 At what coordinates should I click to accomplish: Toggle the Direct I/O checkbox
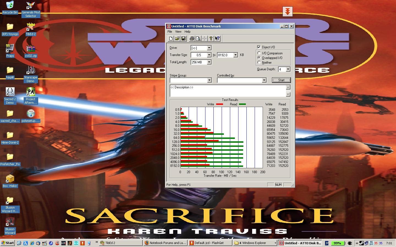tap(259, 47)
